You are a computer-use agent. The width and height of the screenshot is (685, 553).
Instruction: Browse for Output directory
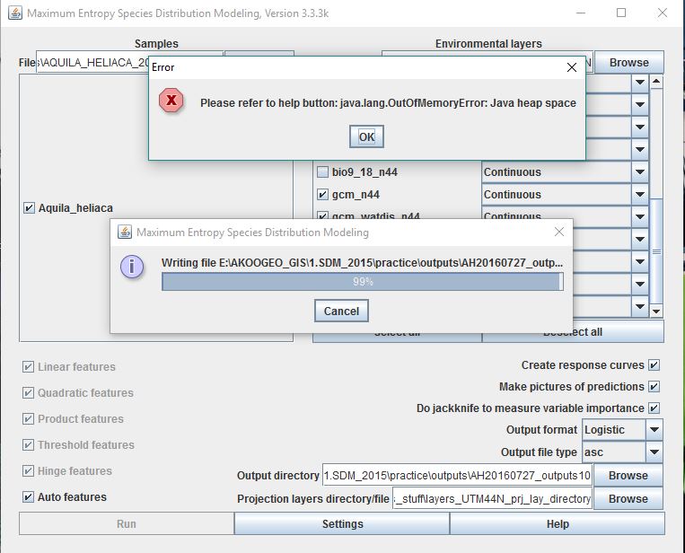628,475
